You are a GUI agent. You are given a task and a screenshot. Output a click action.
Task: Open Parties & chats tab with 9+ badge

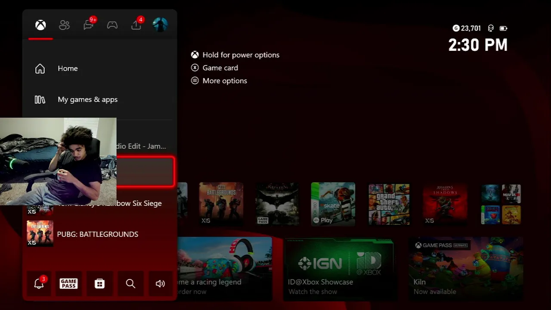coord(89,24)
